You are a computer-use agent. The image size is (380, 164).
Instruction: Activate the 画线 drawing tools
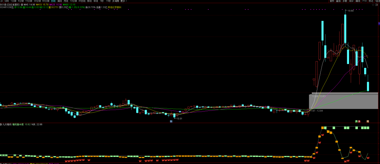[x=358, y=1]
